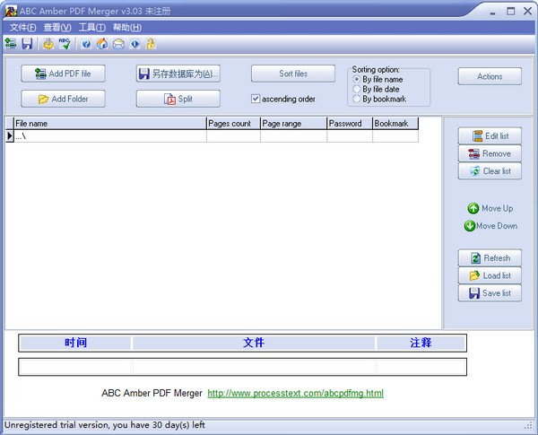Select the By file name radio option
This screenshot has width=538, height=435.
(357, 79)
